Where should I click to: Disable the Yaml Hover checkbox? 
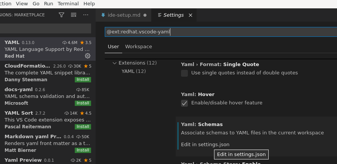pos(184,103)
